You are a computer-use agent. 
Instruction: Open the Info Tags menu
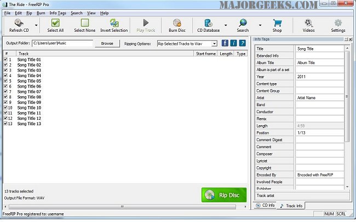58,13
